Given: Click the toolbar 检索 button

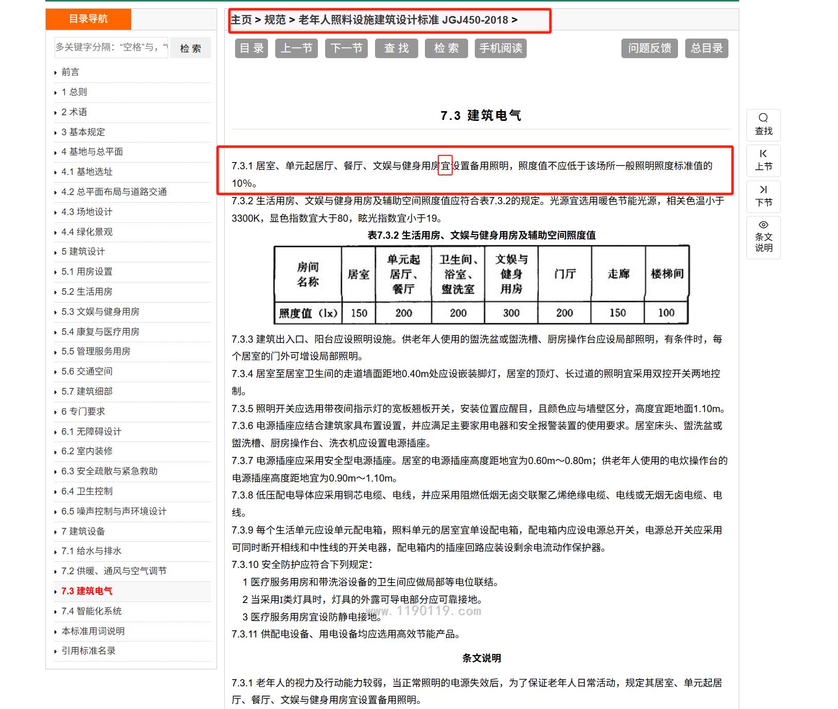Looking at the screenshot, I should [x=447, y=48].
